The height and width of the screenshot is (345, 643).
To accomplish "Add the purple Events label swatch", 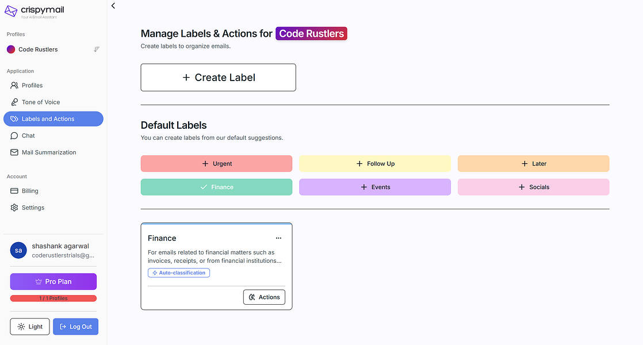I will (x=375, y=187).
